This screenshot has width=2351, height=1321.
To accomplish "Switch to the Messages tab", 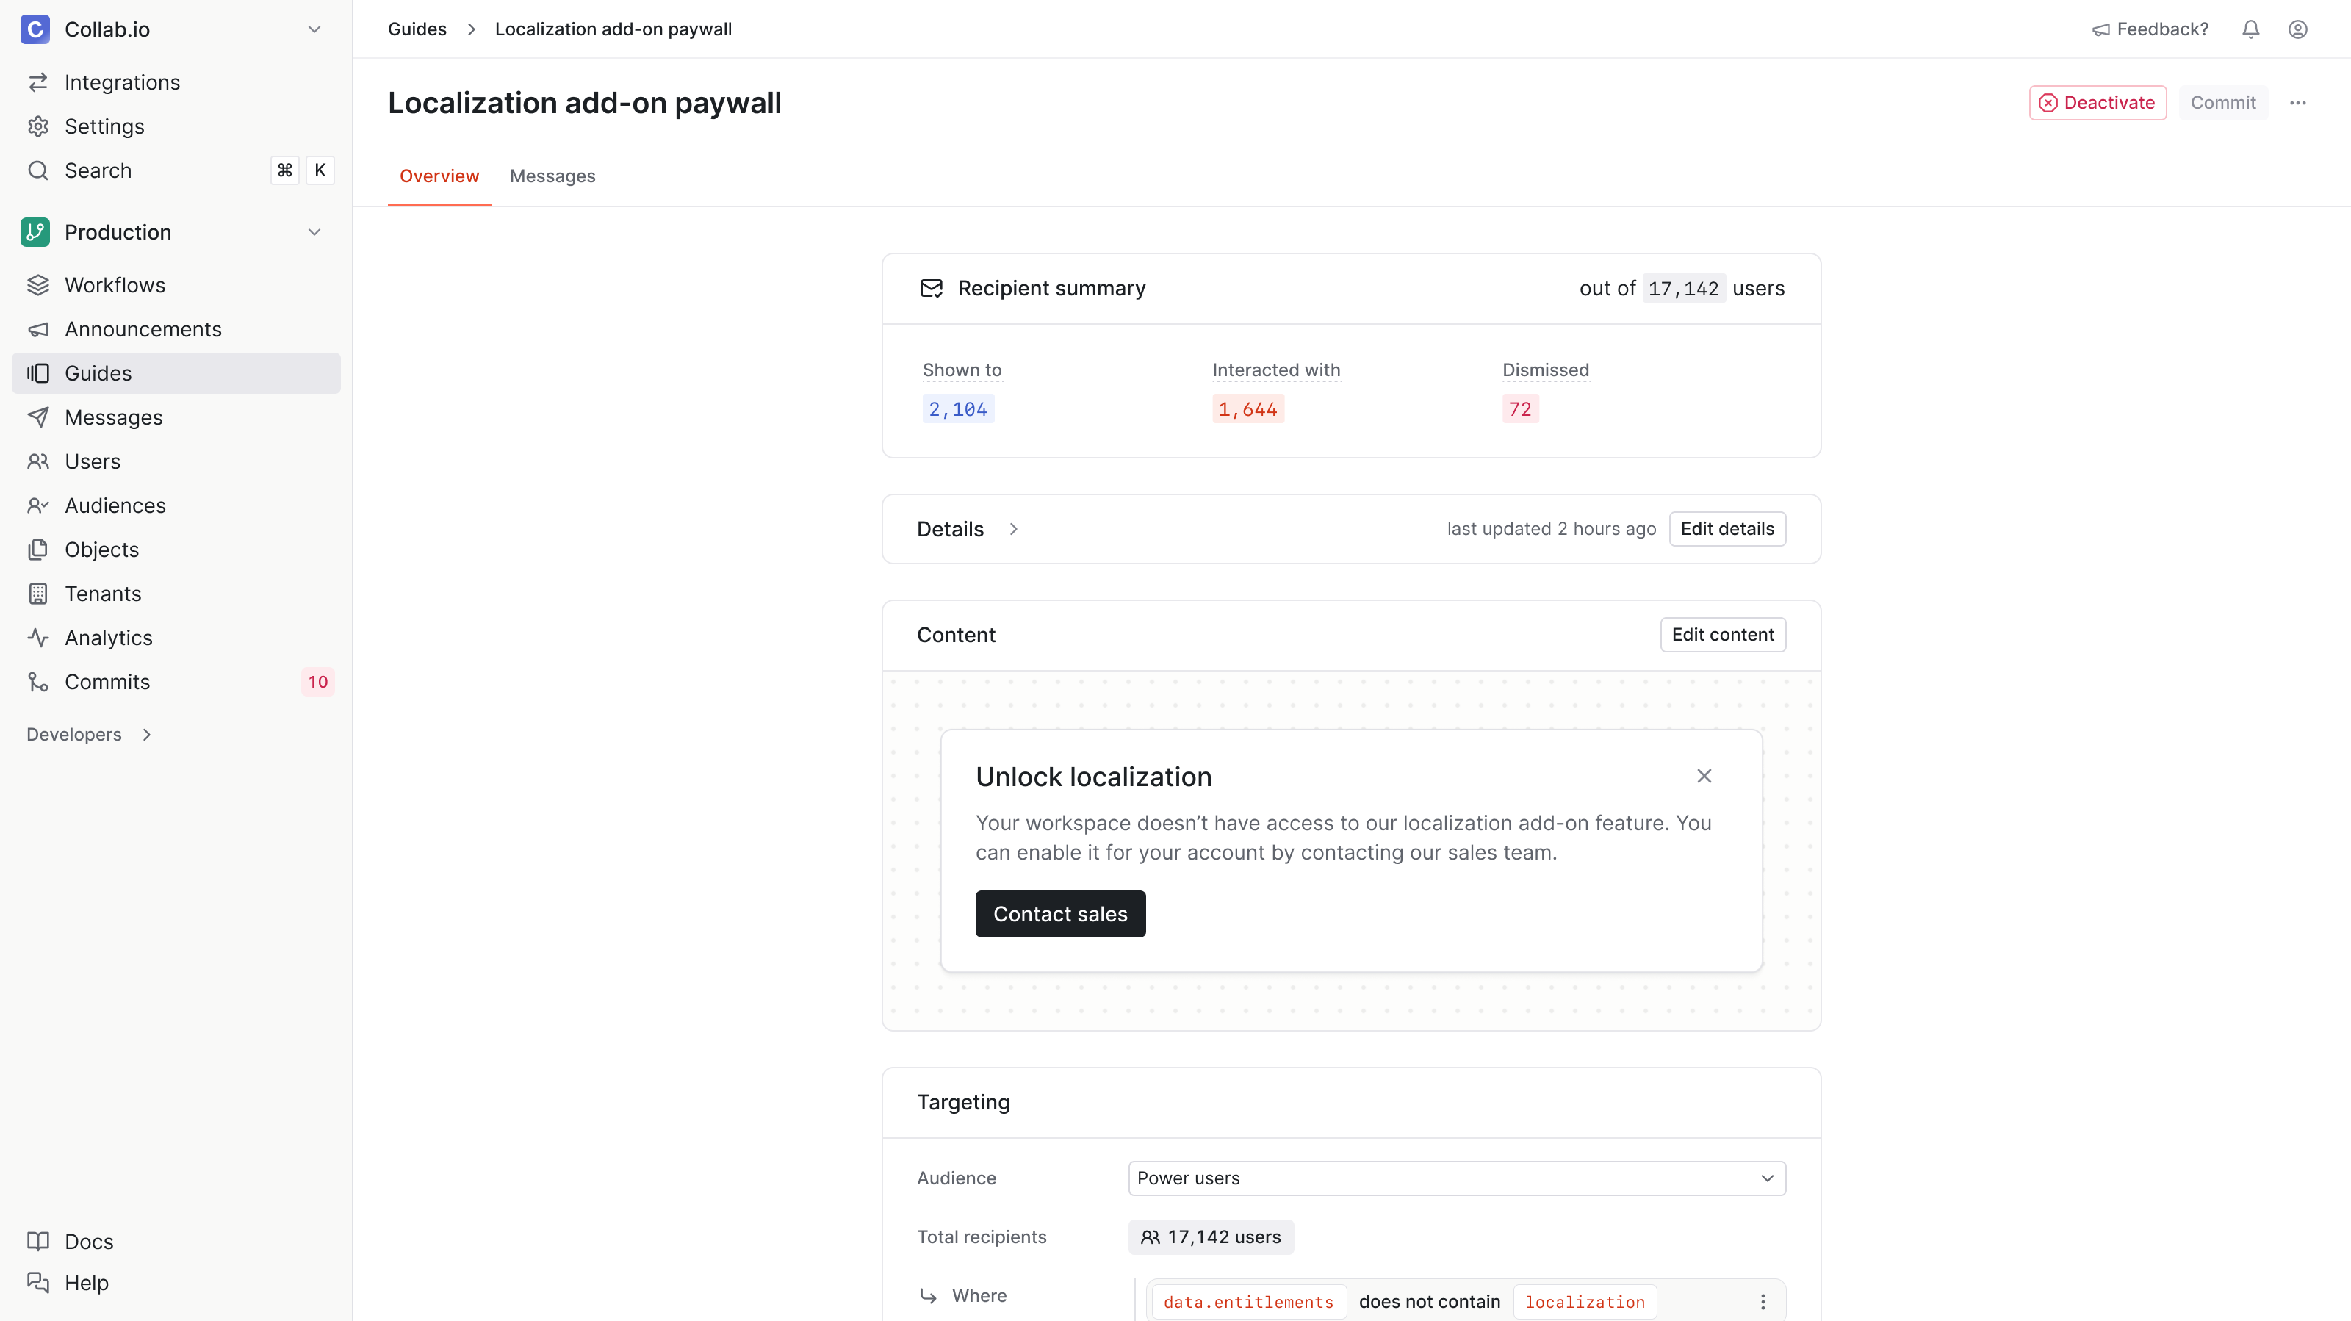I will 552,176.
